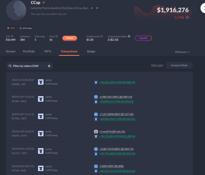Click the CoW Swap logo on the 2023/08/31 row

pyautogui.click(x=41, y=168)
